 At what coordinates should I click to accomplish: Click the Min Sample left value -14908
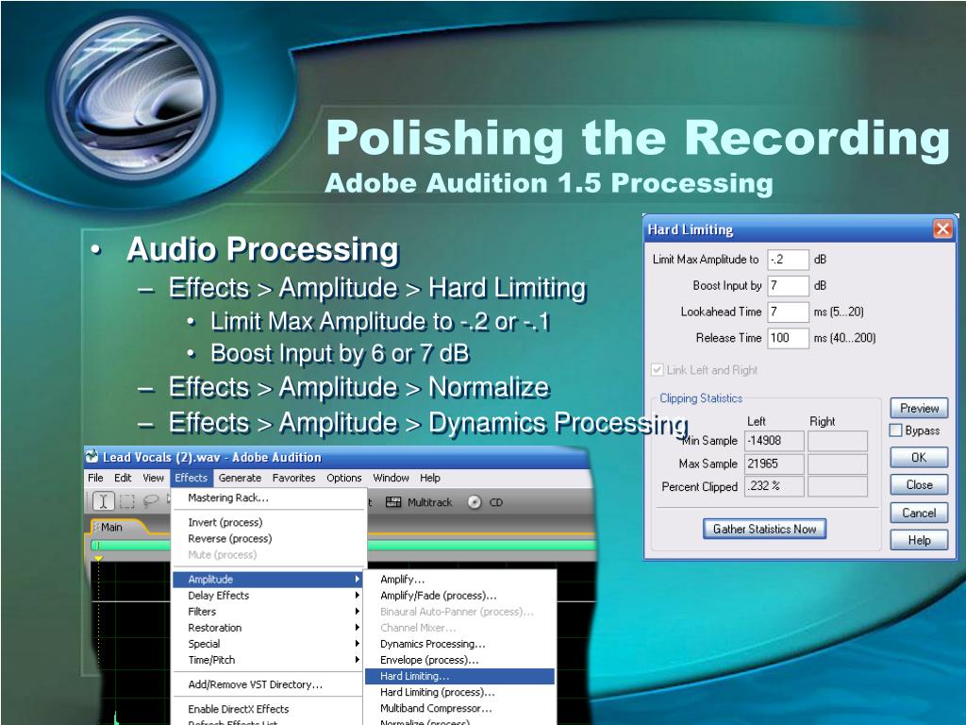(x=774, y=441)
